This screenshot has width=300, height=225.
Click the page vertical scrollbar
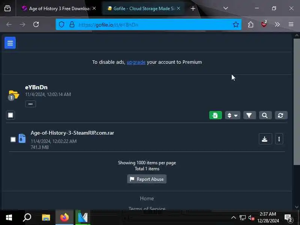click(x=297, y=101)
